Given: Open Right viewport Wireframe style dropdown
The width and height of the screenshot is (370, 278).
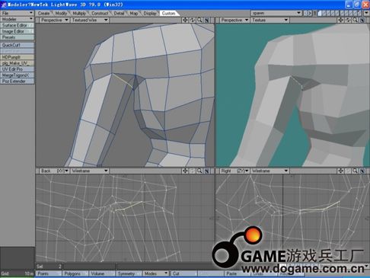Looking at the screenshot, I should [270, 171].
